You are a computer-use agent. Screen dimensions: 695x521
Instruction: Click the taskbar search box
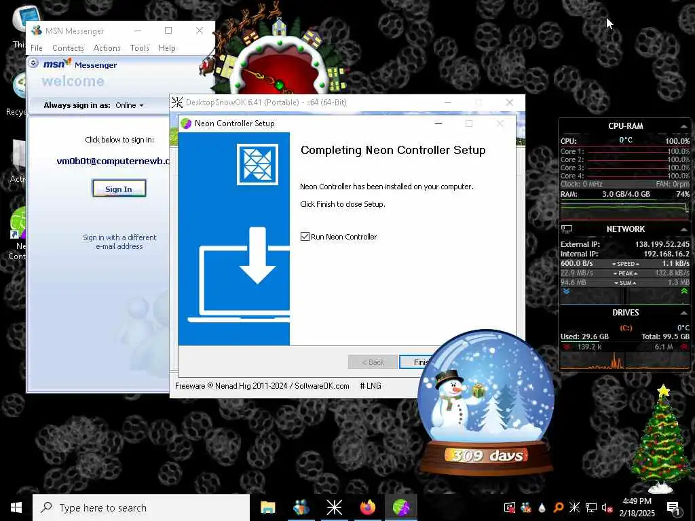tap(141, 507)
